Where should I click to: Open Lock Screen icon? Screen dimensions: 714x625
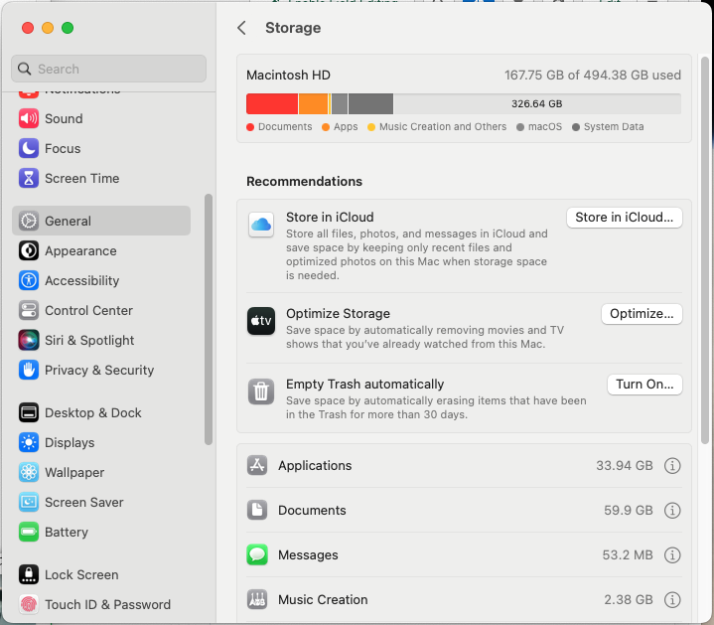coord(28,575)
